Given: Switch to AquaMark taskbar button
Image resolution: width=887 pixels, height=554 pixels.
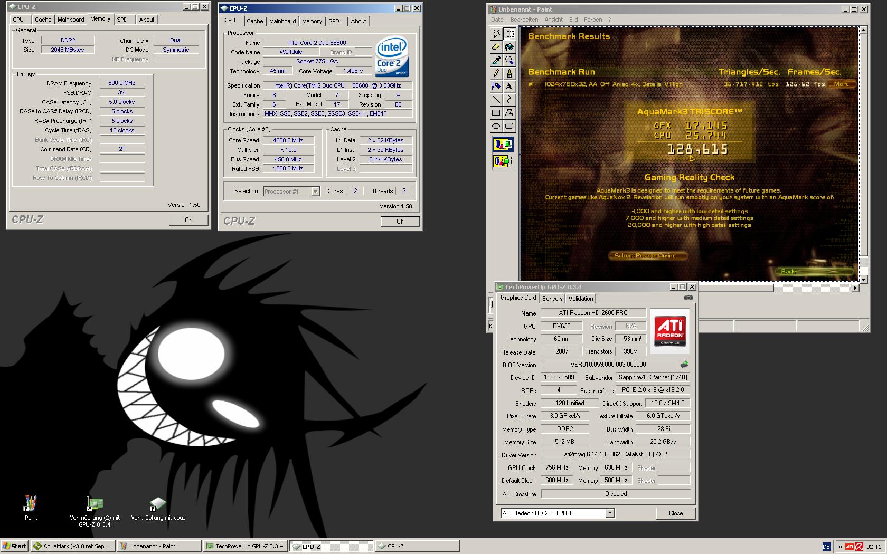Looking at the screenshot, I should (72, 546).
